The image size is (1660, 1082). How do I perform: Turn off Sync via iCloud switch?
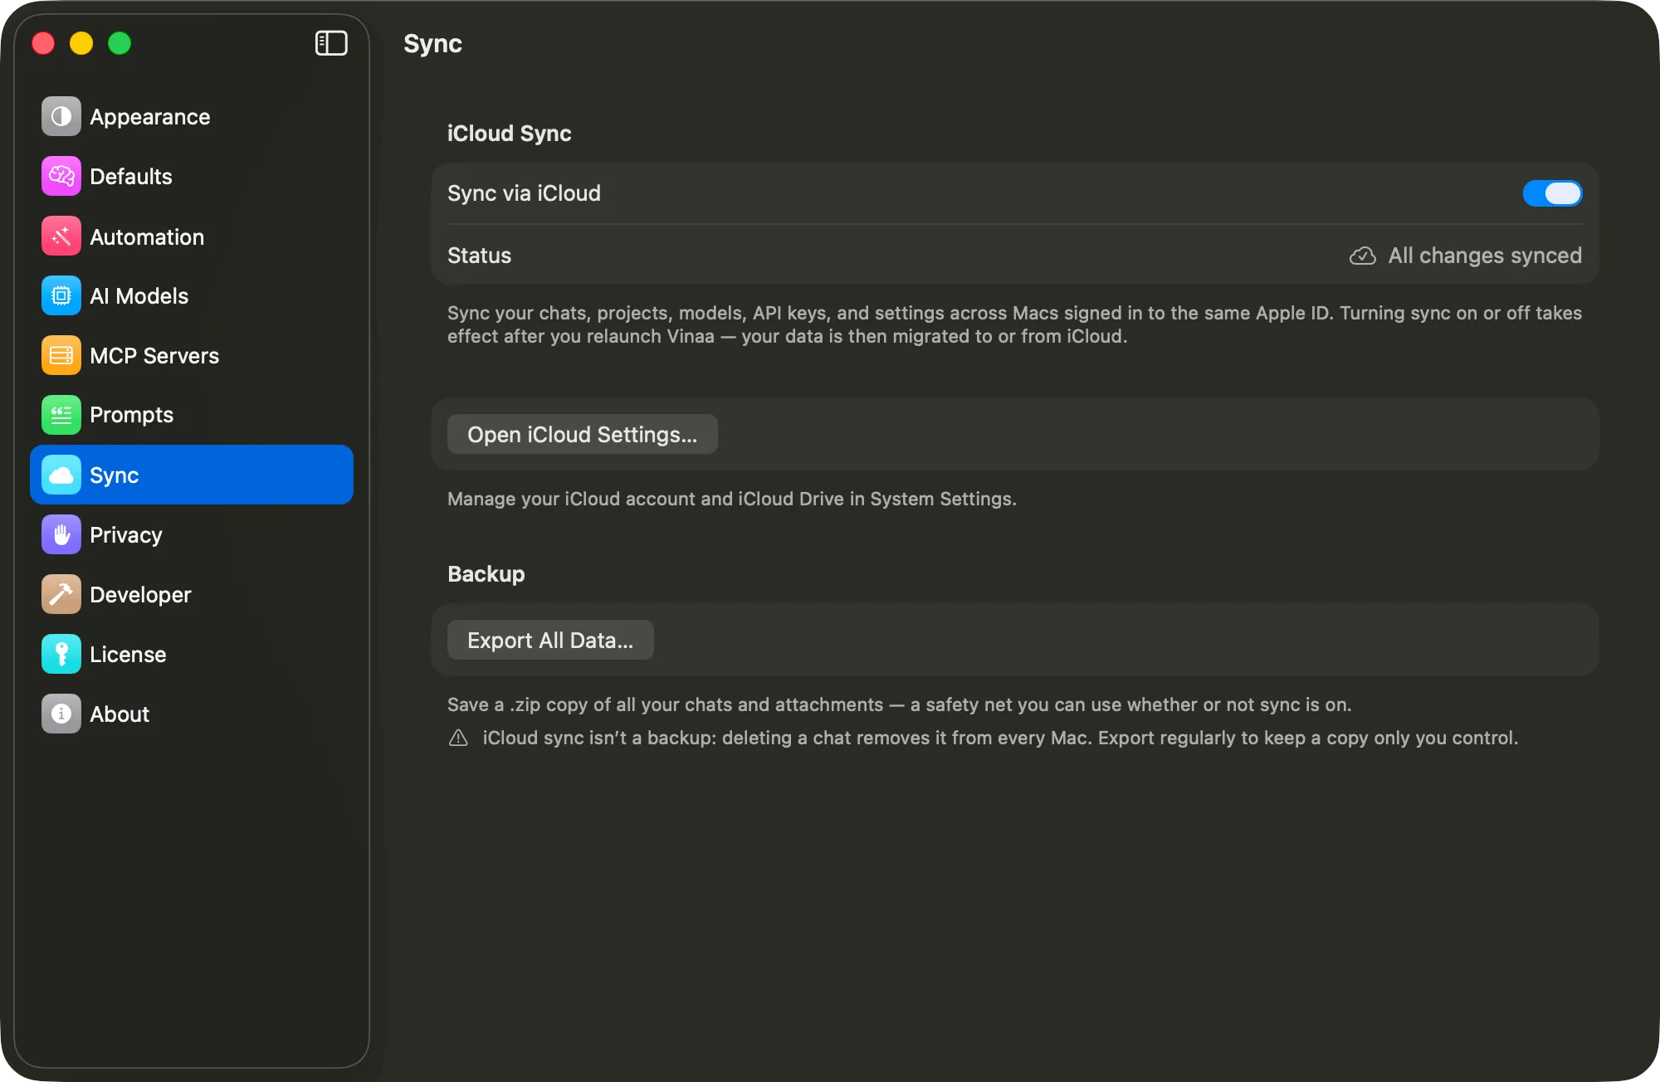point(1552,193)
